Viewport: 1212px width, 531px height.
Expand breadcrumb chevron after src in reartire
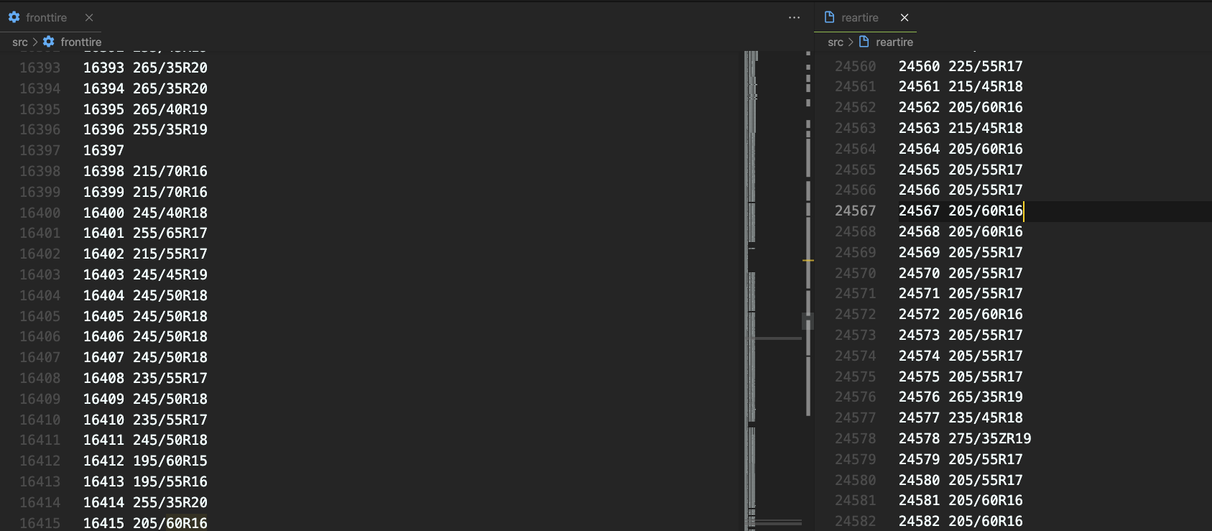(x=851, y=42)
